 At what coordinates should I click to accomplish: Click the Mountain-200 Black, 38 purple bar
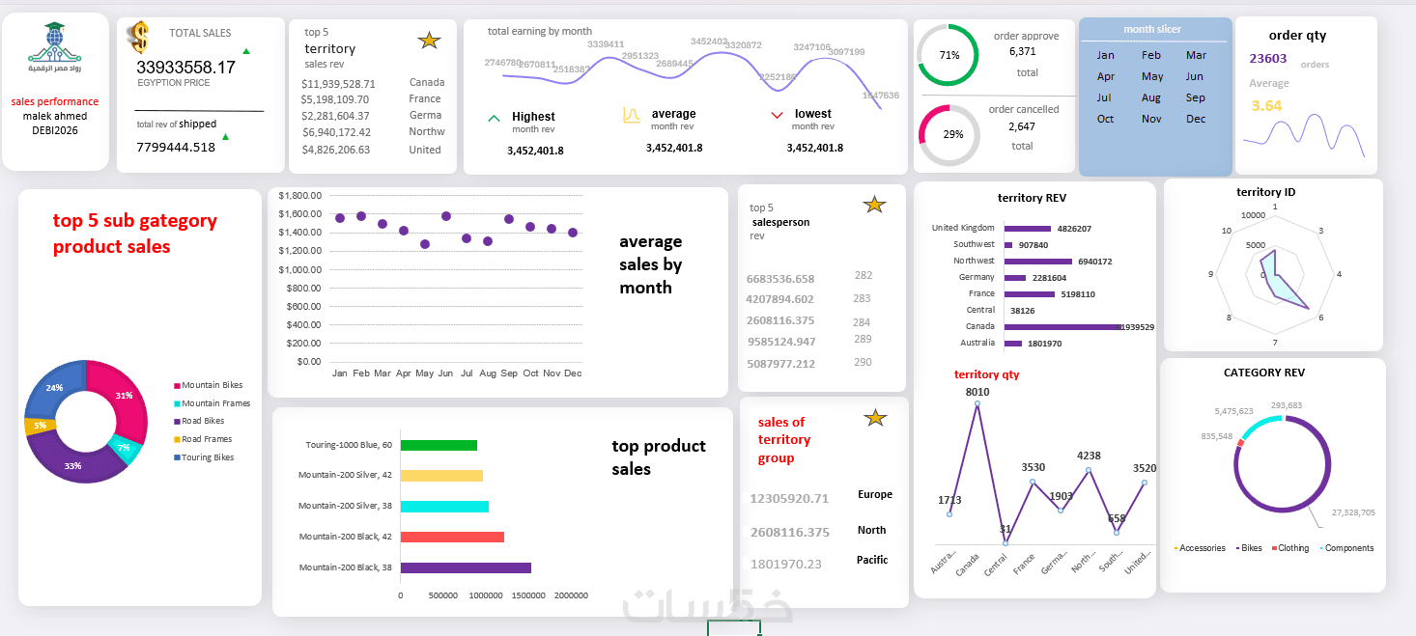point(466,568)
